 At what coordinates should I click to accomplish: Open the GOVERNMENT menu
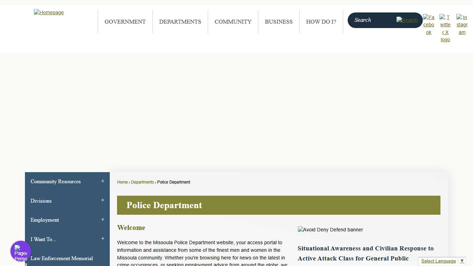point(125,21)
